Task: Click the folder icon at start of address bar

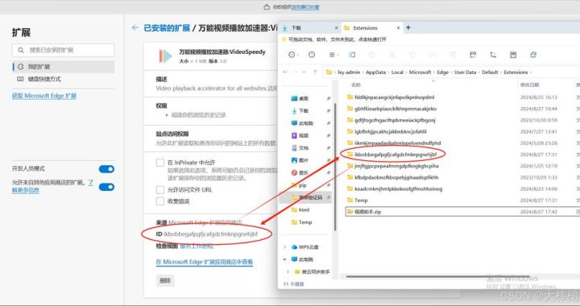Action: coord(329,72)
